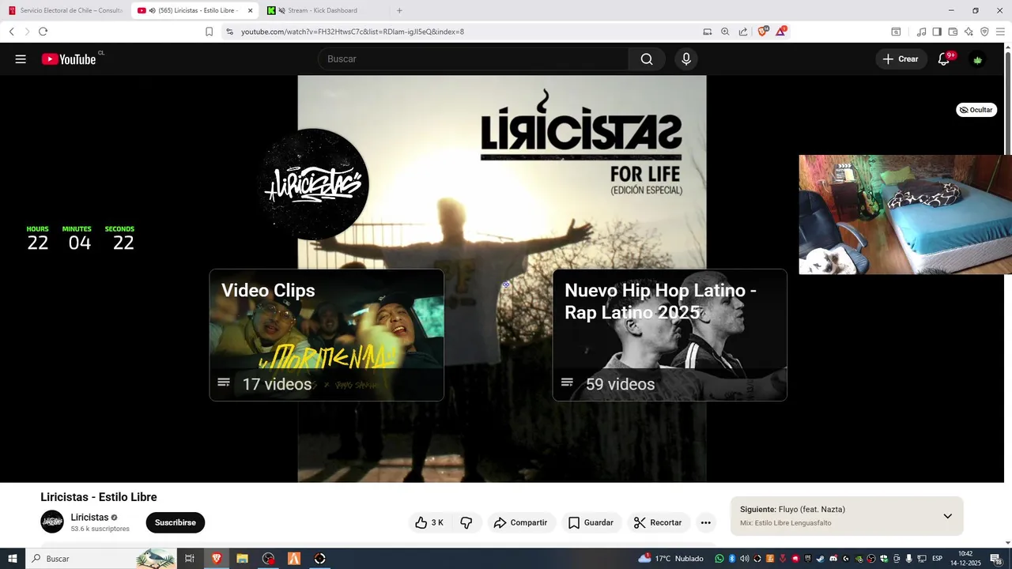Image resolution: width=1012 pixels, height=569 pixels.
Task: Open the YouTube guide hamburger menu
Action: point(21,59)
